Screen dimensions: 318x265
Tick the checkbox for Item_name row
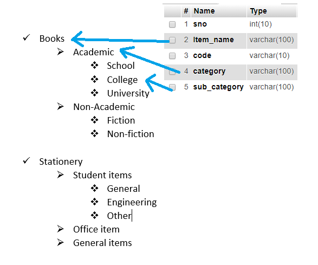pyautogui.click(x=172, y=40)
